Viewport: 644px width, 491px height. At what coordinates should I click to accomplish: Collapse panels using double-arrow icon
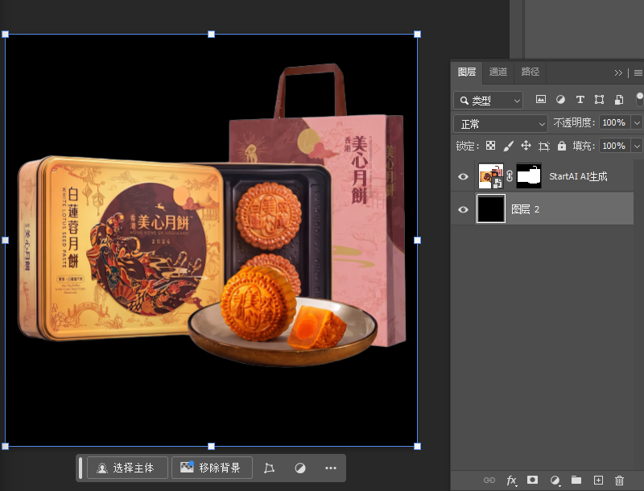coord(618,72)
